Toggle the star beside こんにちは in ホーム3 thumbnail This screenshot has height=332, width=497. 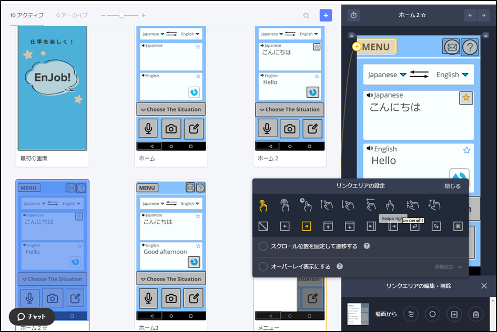point(198,216)
